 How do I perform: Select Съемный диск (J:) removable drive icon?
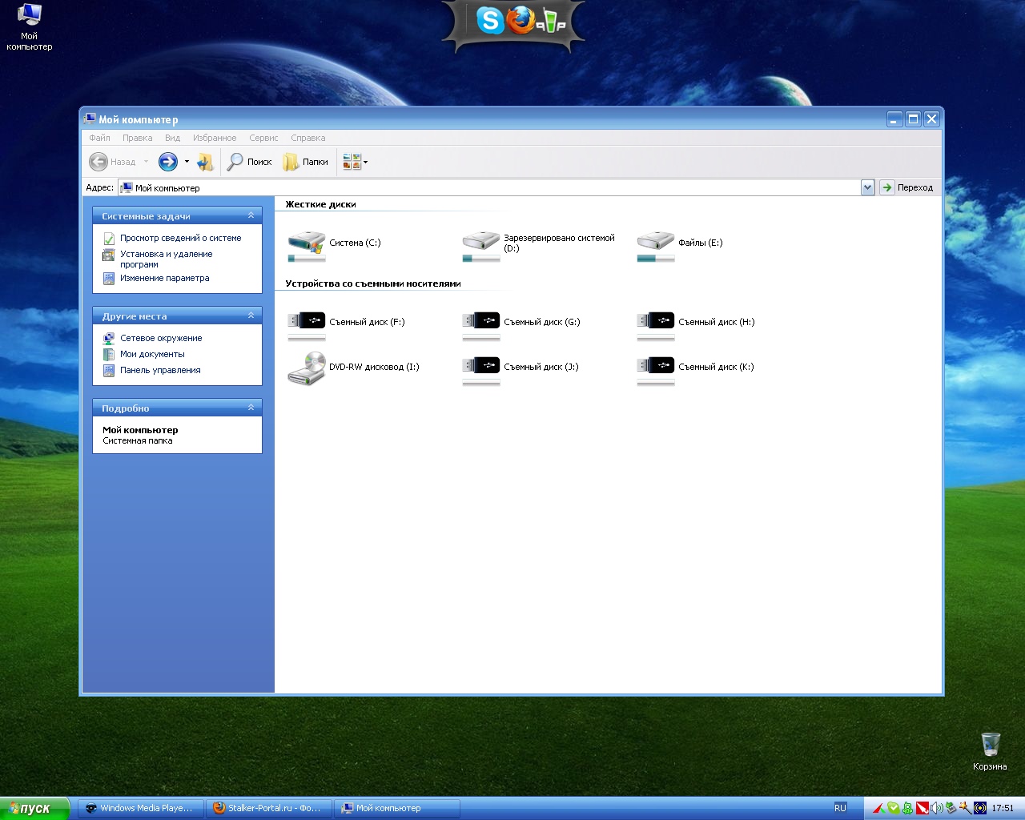[480, 369]
